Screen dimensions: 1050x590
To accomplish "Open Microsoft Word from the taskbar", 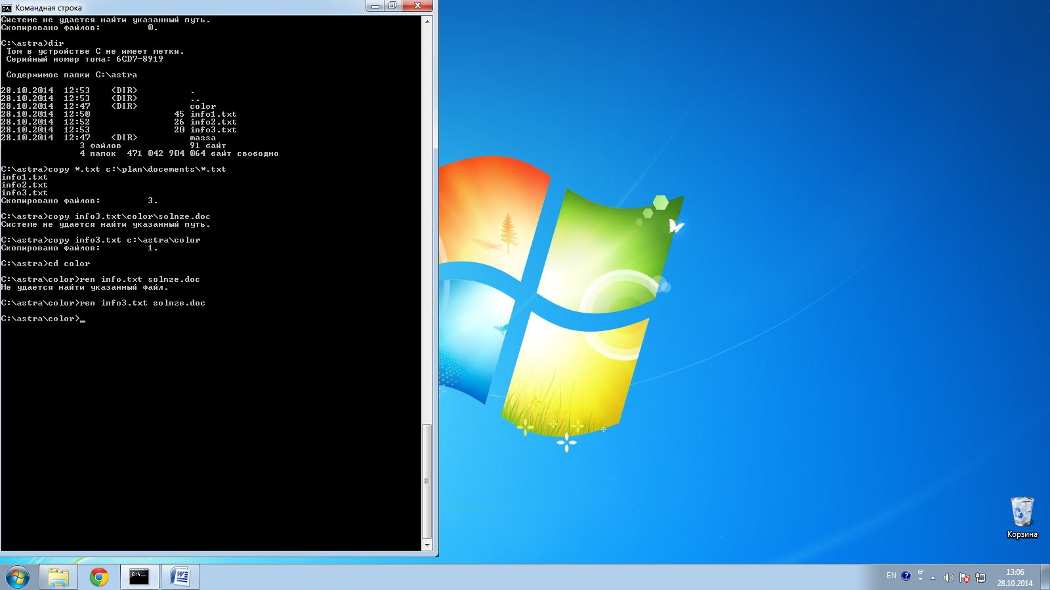I will tap(180, 577).
